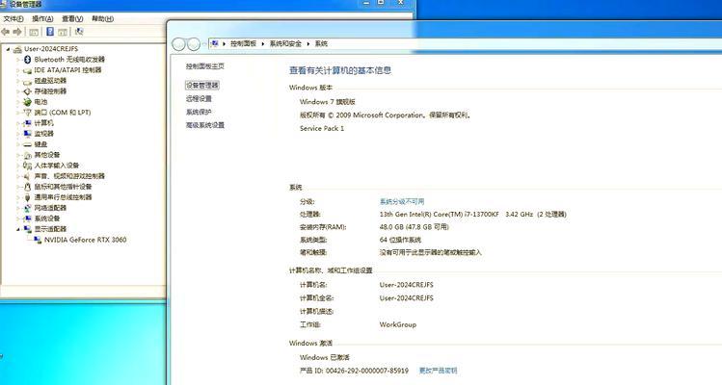Select the 磁盘驱动器 disk drive icon

pyautogui.click(x=27, y=81)
